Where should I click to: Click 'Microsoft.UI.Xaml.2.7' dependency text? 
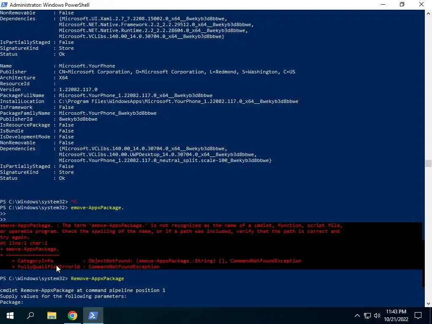click(143, 19)
